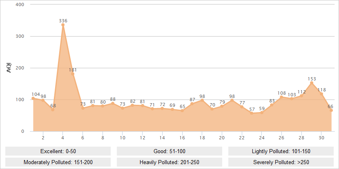Click the data label '79'
This screenshot has width=339, height=169.
[222, 102]
